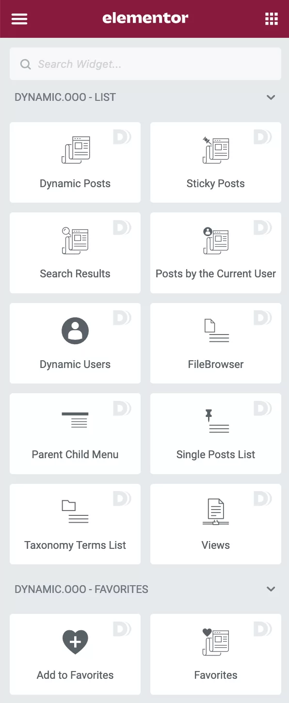
Task: Click the Parent Child Menu icon
Action: 75,420
